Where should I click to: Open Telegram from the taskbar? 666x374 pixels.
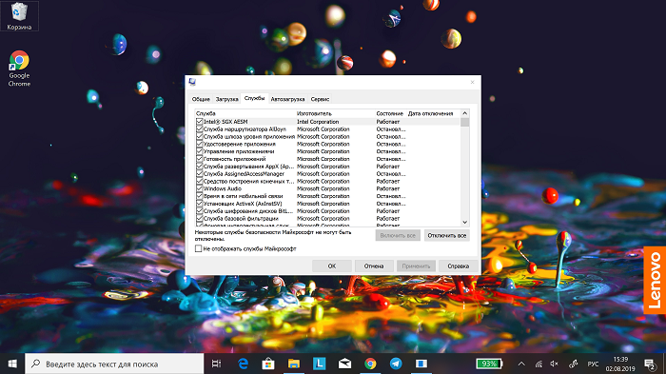pos(396,364)
